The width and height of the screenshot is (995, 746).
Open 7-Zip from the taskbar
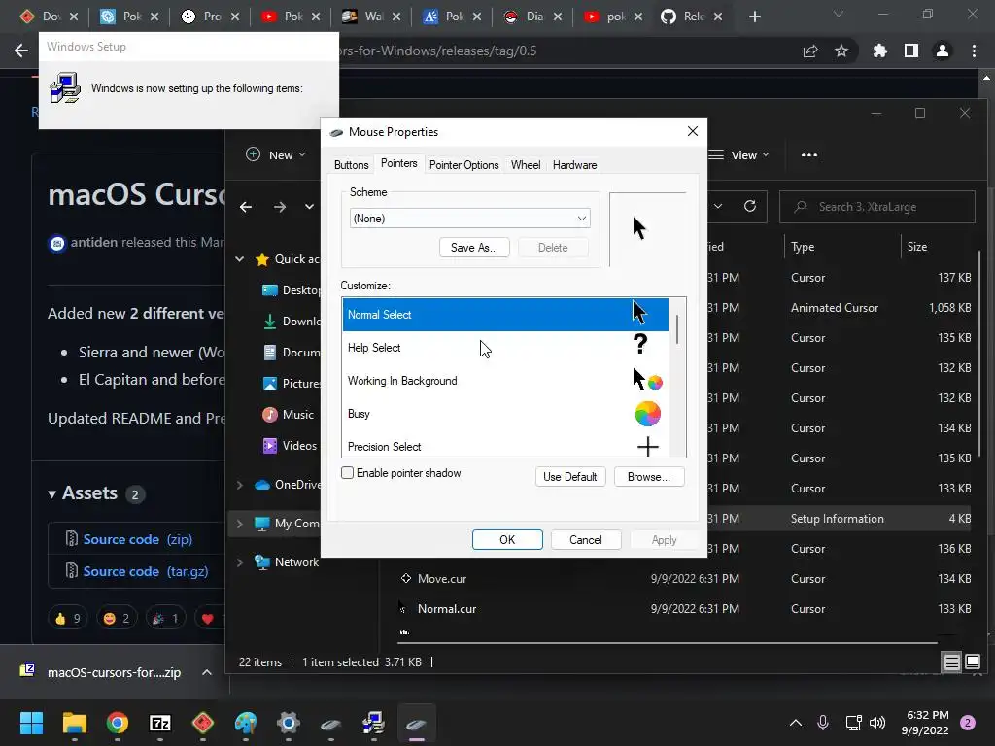(160, 723)
